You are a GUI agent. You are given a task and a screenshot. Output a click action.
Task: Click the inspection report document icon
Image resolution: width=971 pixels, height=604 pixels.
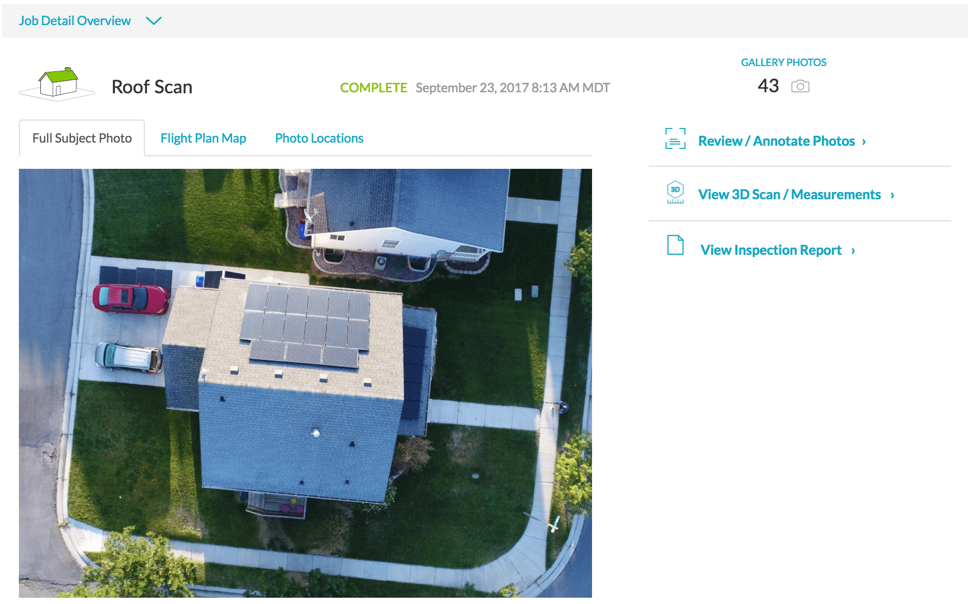[x=675, y=245]
